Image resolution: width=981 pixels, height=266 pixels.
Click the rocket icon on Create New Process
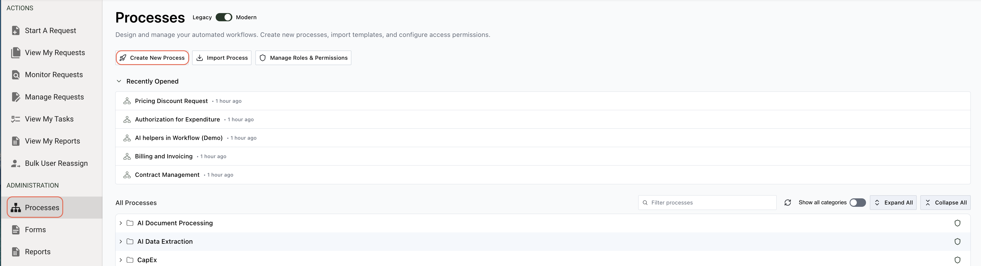coord(123,58)
